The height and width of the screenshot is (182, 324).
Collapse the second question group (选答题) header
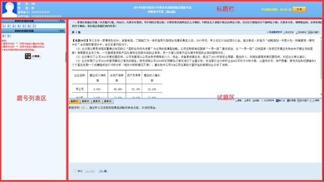(x=61, y=31)
